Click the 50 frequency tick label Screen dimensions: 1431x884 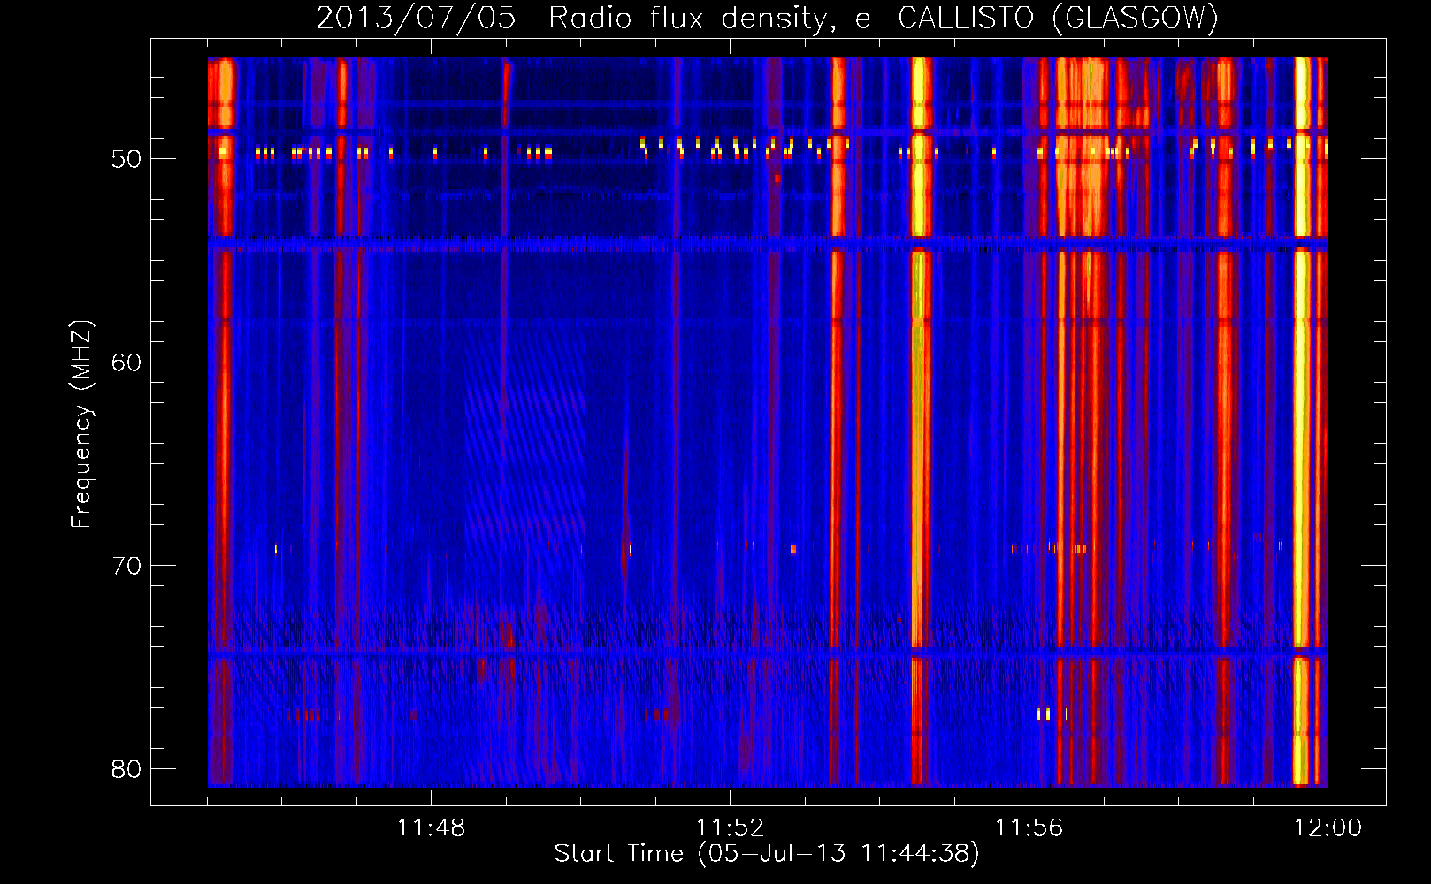click(126, 159)
